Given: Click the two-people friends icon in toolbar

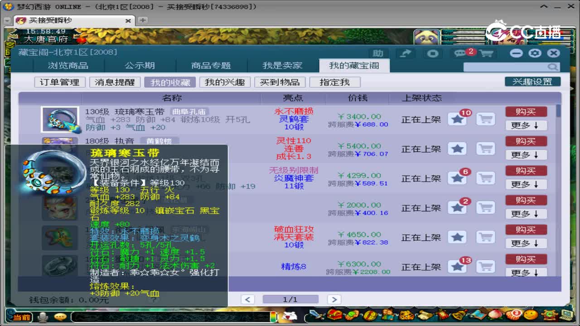Looking at the screenshot, I should 388,314.
